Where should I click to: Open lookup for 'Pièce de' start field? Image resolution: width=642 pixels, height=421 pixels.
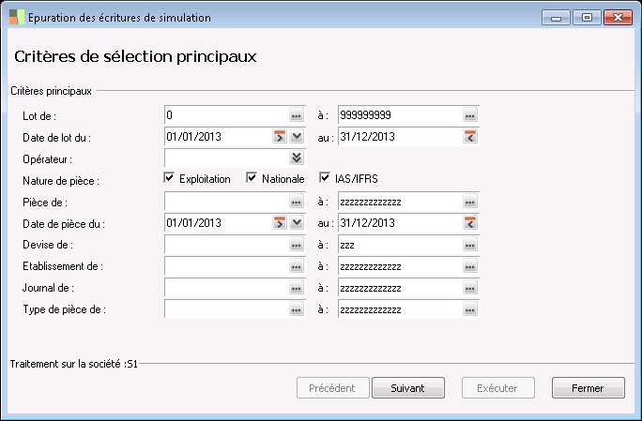pos(296,202)
